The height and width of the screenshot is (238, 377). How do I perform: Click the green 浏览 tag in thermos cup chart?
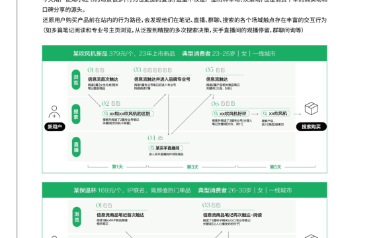pos(77,217)
